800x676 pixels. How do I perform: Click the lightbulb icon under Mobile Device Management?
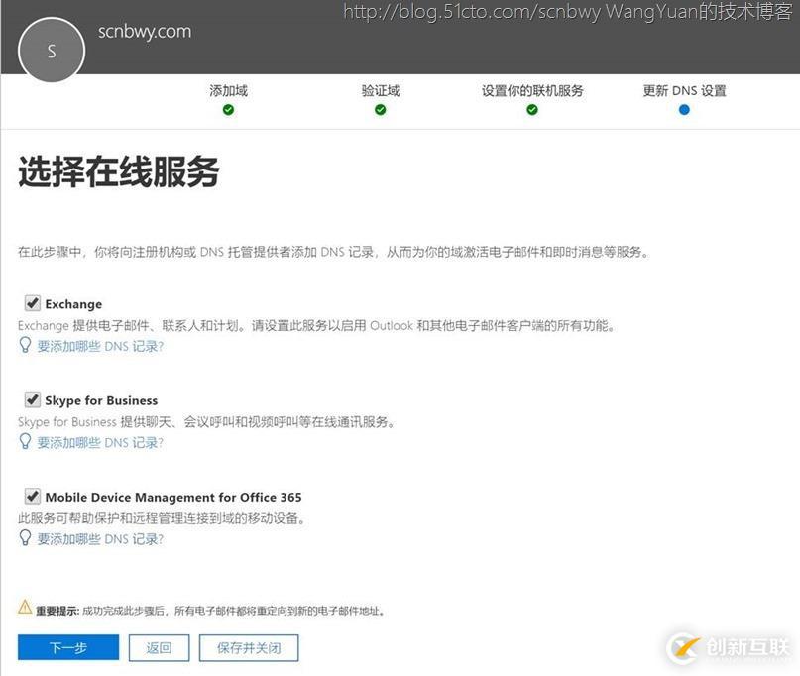point(25,538)
